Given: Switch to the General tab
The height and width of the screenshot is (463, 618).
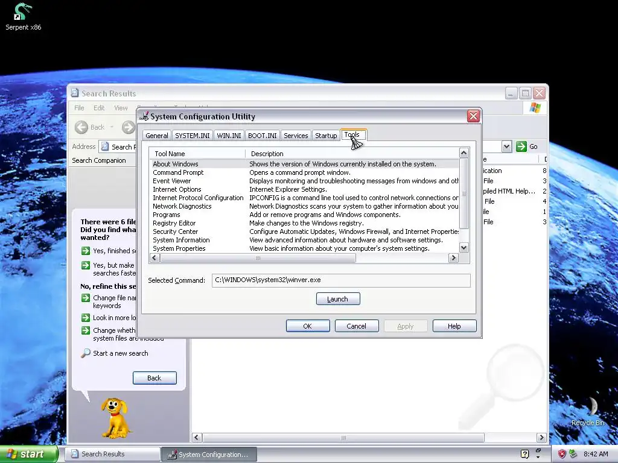Looking at the screenshot, I should [x=156, y=136].
